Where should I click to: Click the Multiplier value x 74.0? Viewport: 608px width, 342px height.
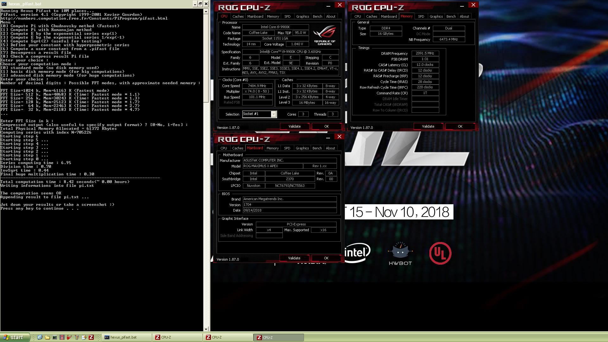(257, 92)
